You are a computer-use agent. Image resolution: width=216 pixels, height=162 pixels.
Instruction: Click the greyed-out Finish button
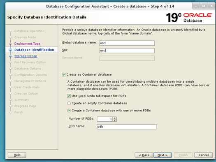(x=183, y=155)
